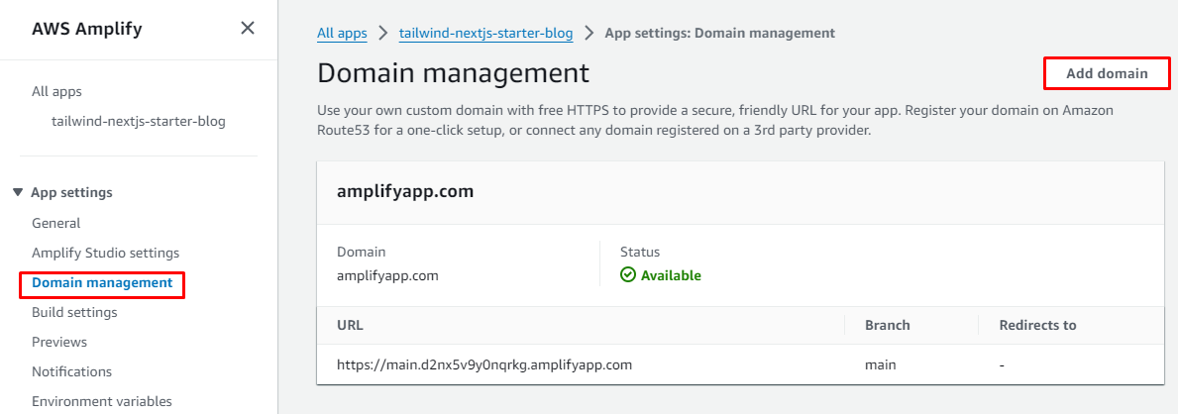1178x414 pixels.
Task: Open General app settings
Action: click(56, 223)
